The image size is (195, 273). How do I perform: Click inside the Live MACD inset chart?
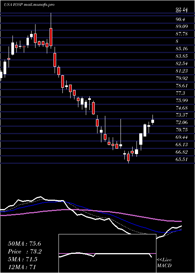click(107, 253)
